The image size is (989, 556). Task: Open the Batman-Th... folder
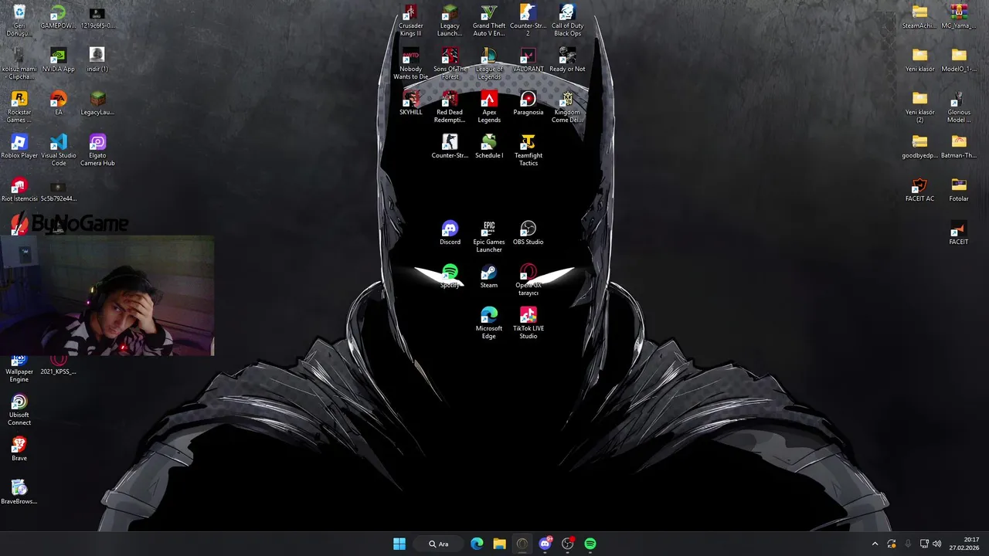click(959, 146)
